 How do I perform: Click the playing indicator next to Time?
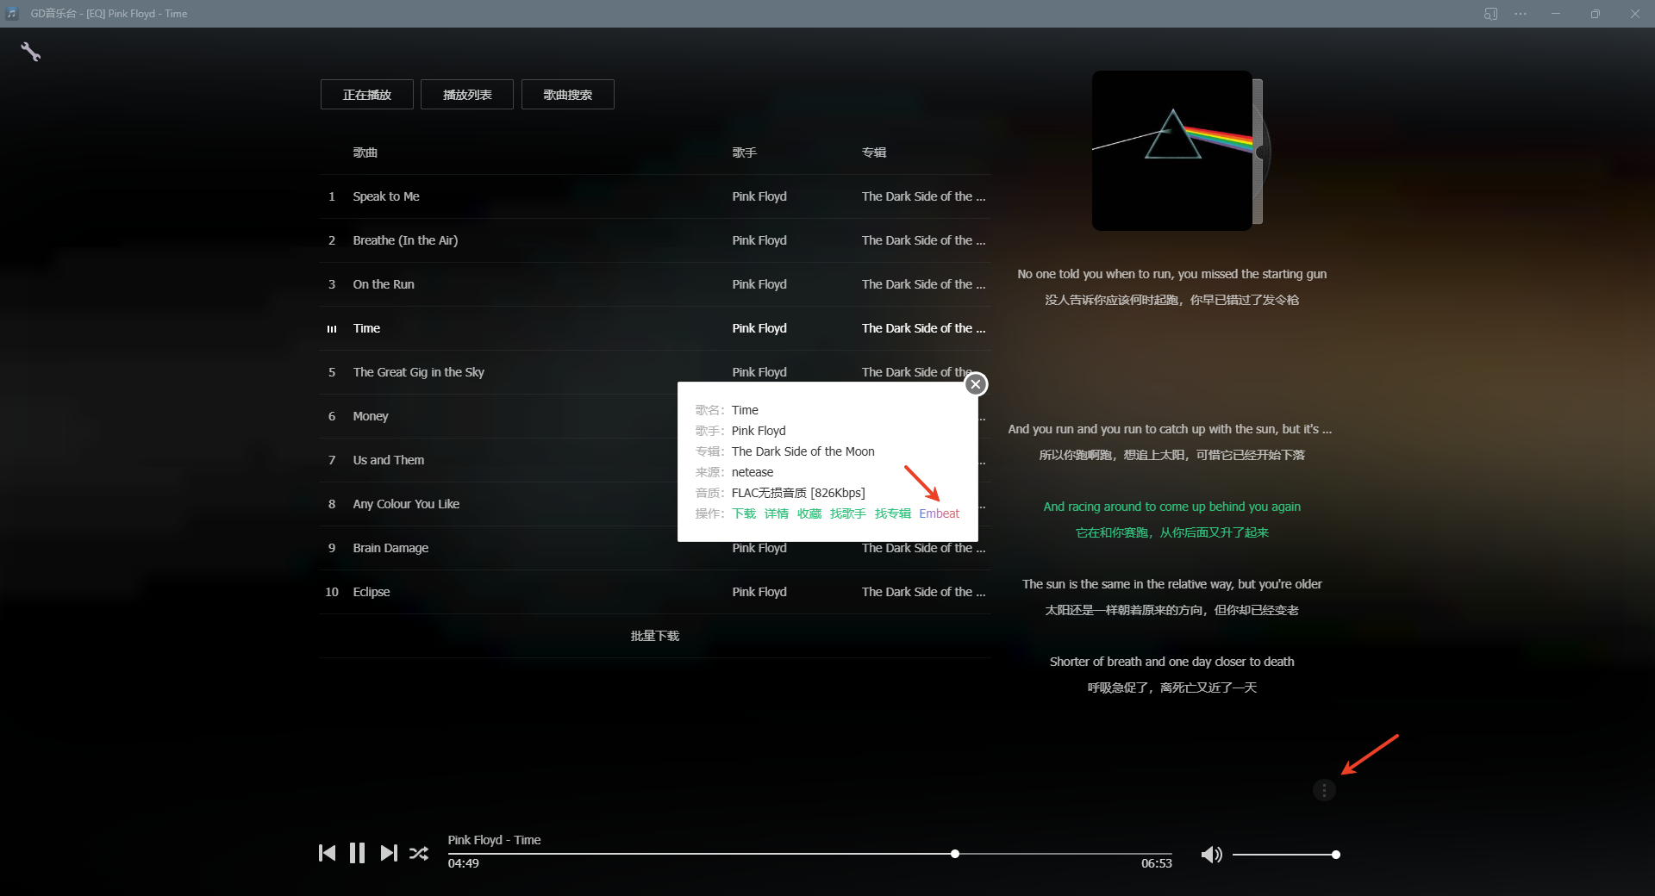tap(332, 329)
